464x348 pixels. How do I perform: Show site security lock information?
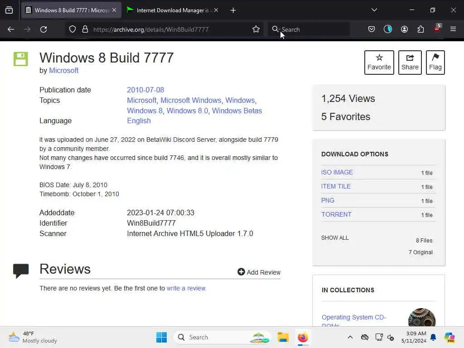[85, 29]
